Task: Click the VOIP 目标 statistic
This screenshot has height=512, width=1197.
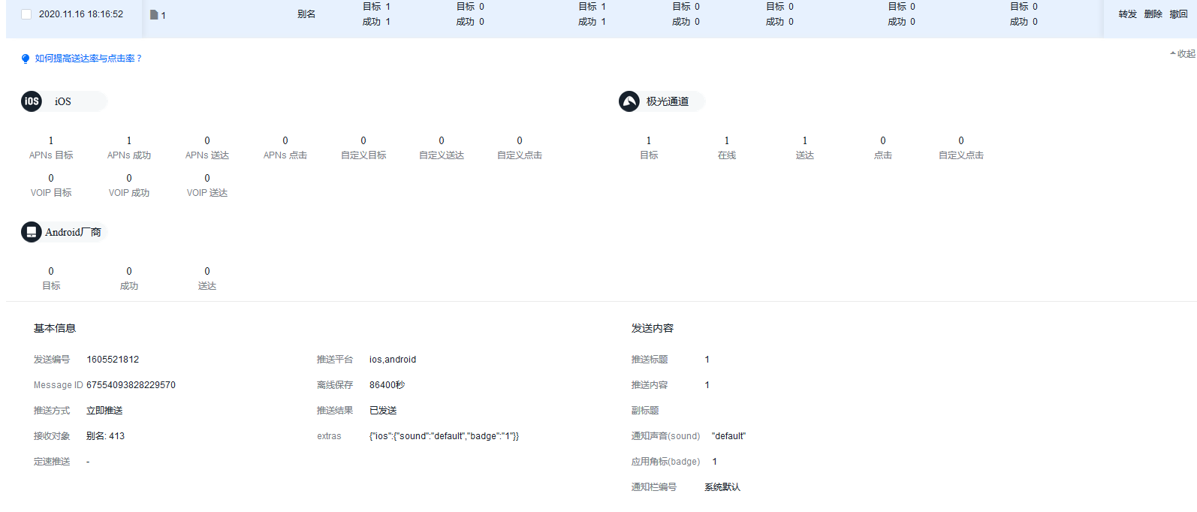Action: click(x=51, y=185)
